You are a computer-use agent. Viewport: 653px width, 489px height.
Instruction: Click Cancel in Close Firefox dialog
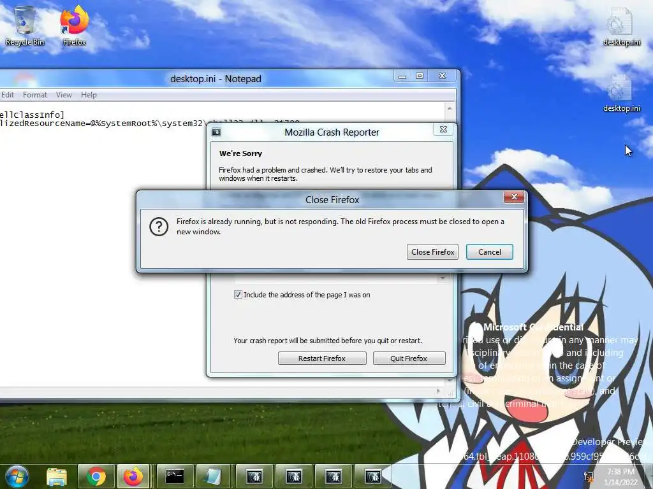489,252
